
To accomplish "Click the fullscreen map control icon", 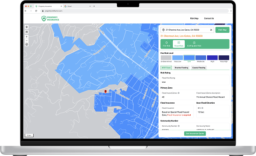I will [27, 32].
